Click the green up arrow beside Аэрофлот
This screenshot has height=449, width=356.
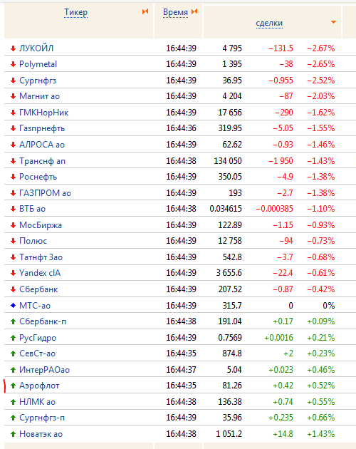[13, 386]
